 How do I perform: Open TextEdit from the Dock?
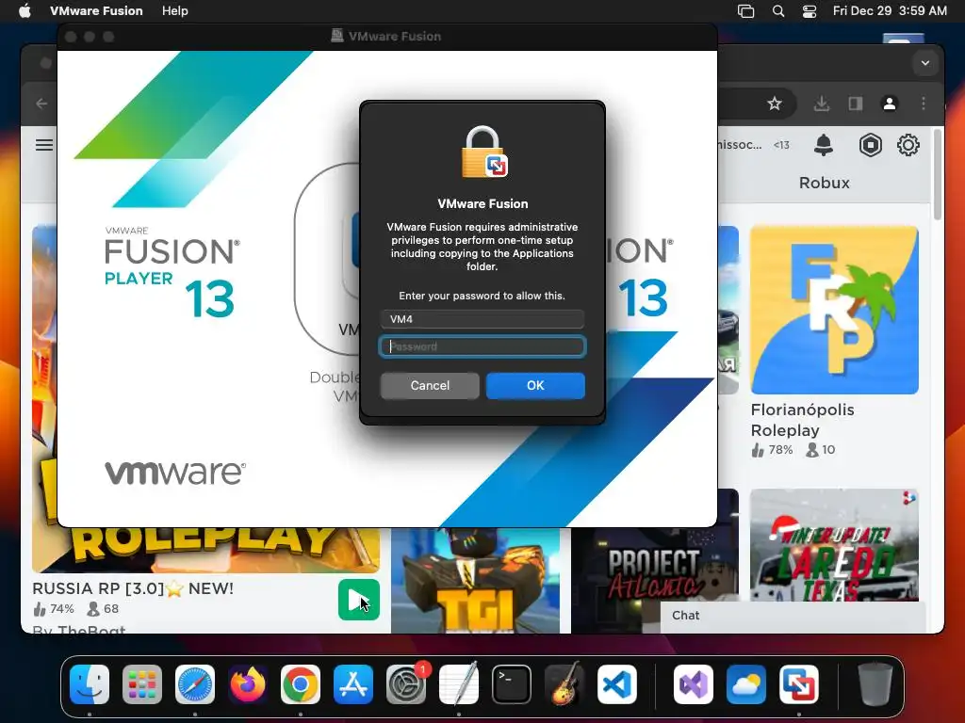point(459,684)
